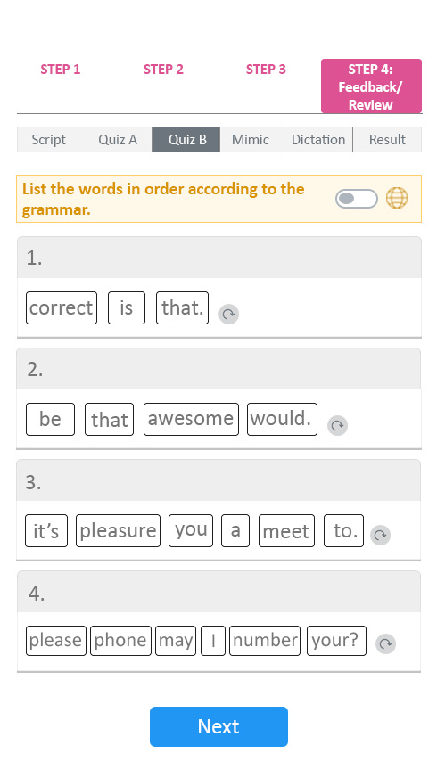This screenshot has width=437, height=770.
Task: Jump to STEP 3
Action: click(266, 70)
